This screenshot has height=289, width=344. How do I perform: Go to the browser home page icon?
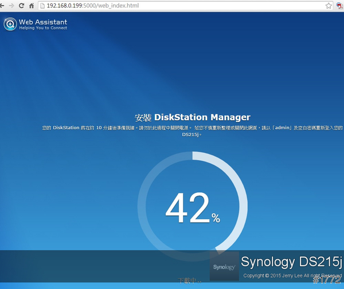coord(32,6)
